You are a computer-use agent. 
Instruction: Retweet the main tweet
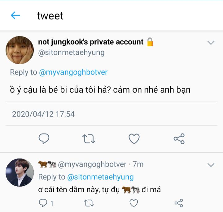click(89, 139)
